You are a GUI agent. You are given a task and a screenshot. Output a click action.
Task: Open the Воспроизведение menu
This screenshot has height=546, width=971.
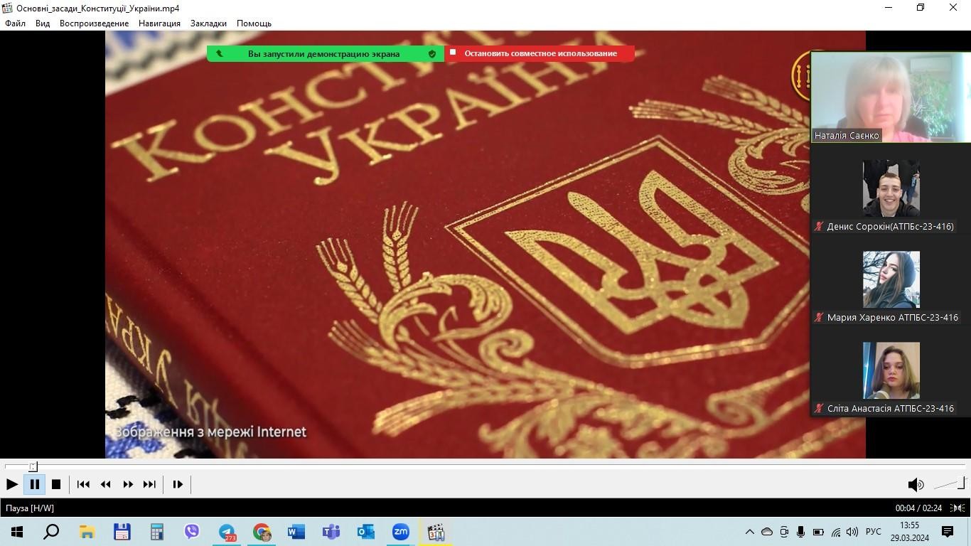tap(94, 23)
